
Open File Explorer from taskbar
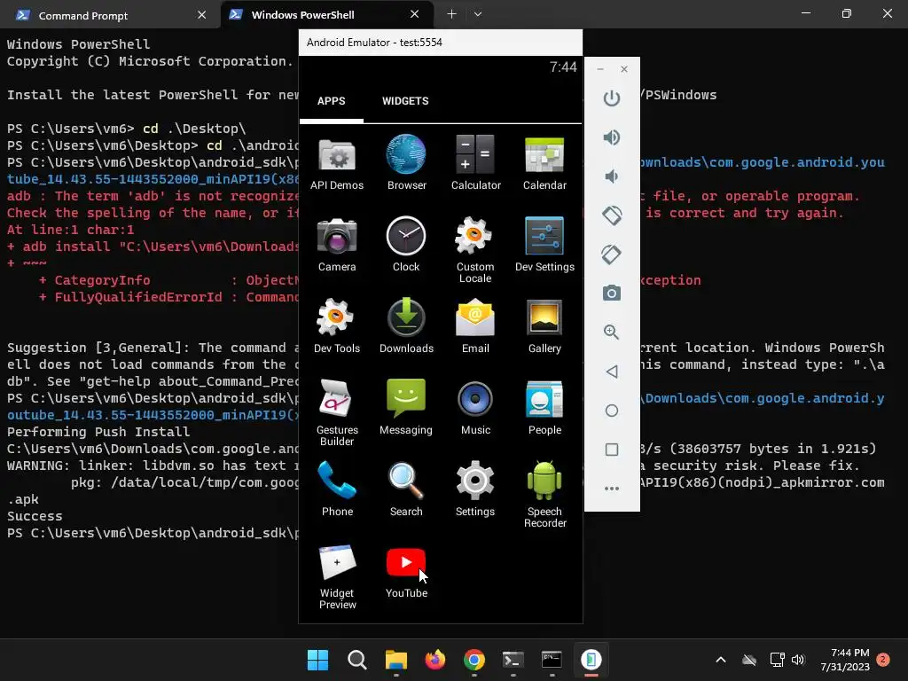(396, 660)
